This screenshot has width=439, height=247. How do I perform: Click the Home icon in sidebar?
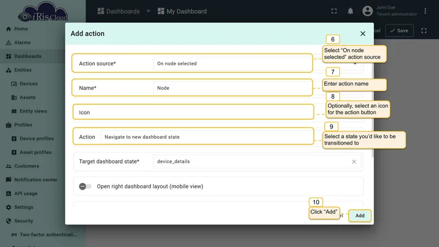(x=8, y=29)
